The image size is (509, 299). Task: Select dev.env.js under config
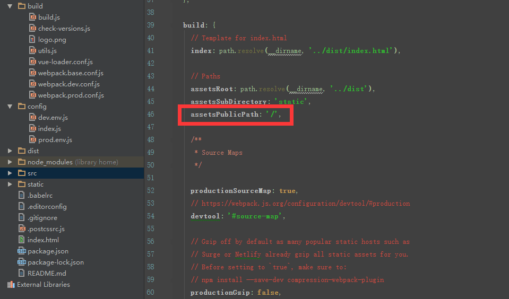53,117
